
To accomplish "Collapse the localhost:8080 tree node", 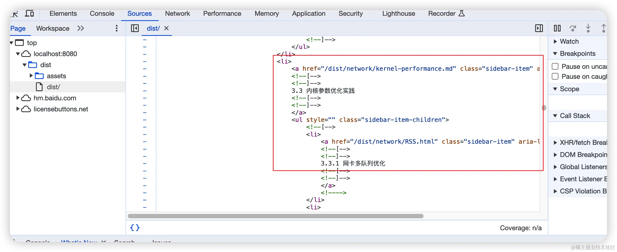I will [x=18, y=54].
